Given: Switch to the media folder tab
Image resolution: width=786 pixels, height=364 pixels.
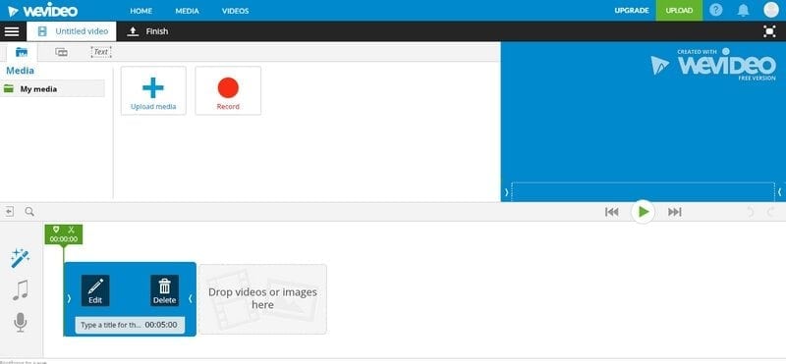Looking at the screenshot, I should [x=22, y=52].
